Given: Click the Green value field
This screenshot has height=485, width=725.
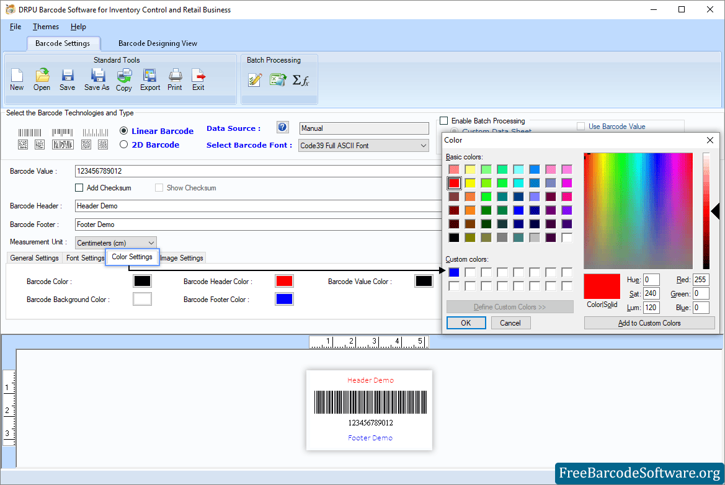Looking at the screenshot, I should (701, 293).
